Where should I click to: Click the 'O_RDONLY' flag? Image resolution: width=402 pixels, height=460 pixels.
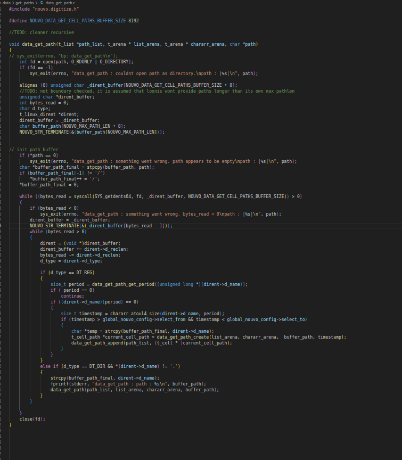81,62
